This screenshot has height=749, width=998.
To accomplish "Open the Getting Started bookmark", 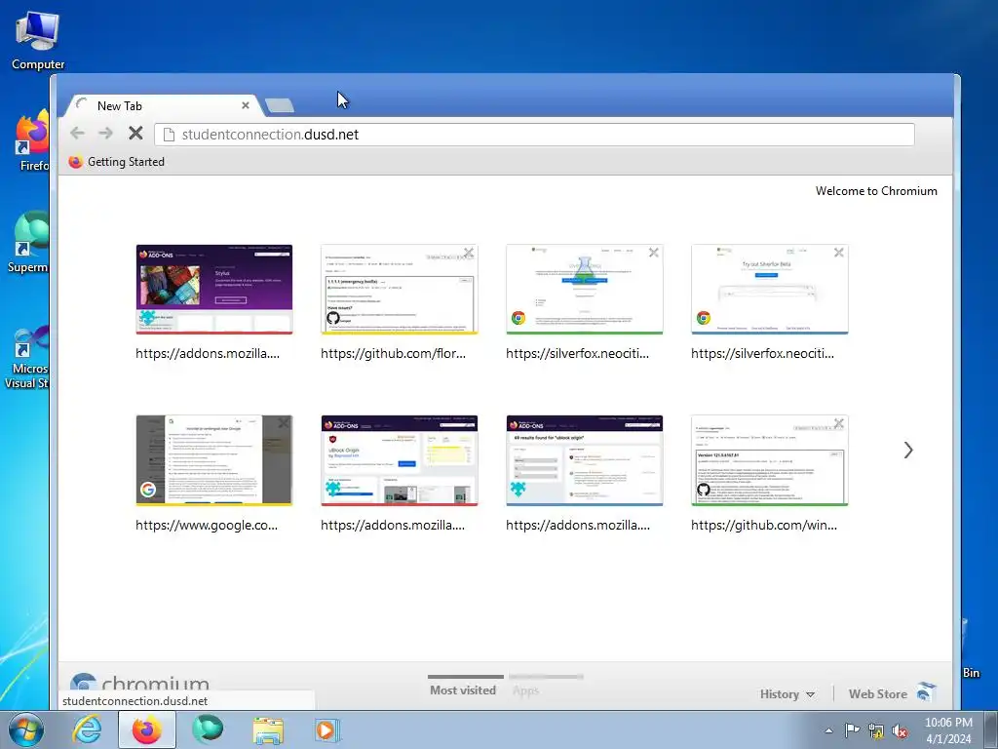I will pos(117,162).
